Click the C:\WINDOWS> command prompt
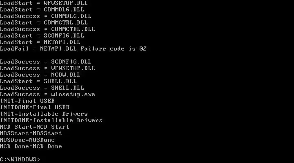The height and width of the screenshot is (163, 294). click(20, 159)
